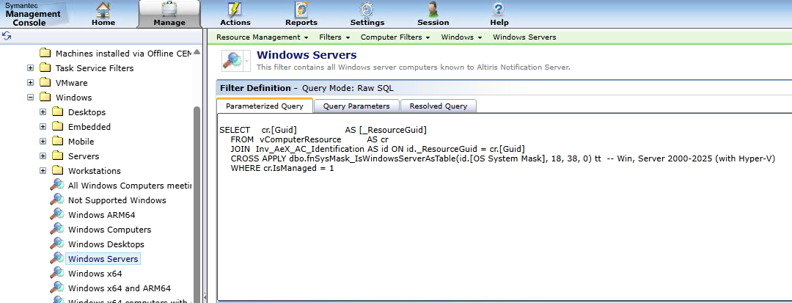Click the Workstations folder icon
This screenshot has width=792, height=303.
58,170
